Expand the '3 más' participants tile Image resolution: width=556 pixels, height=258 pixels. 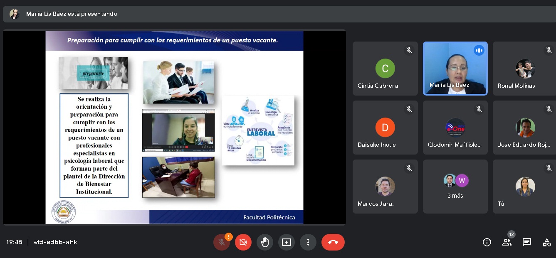click(455, 187)
